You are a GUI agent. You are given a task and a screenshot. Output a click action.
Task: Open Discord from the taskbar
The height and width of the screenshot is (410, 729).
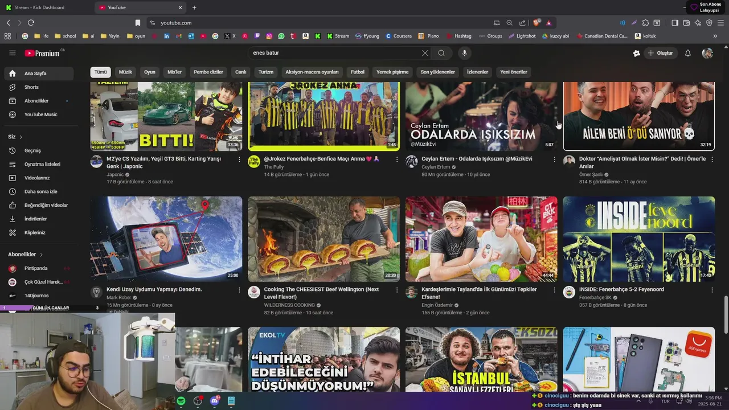click(215, 401)
